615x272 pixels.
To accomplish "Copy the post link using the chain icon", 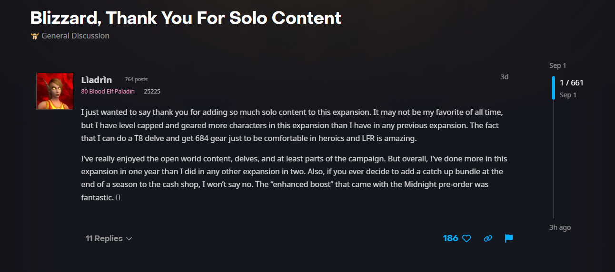I will tap(488, 238).
